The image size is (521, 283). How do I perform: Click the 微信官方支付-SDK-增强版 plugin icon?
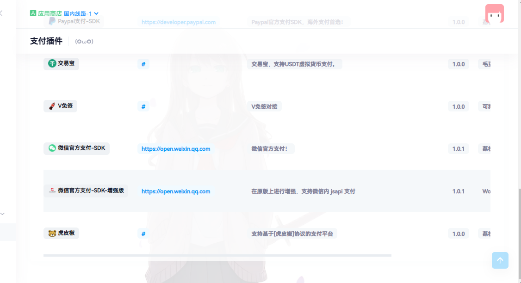coord(52,191)
